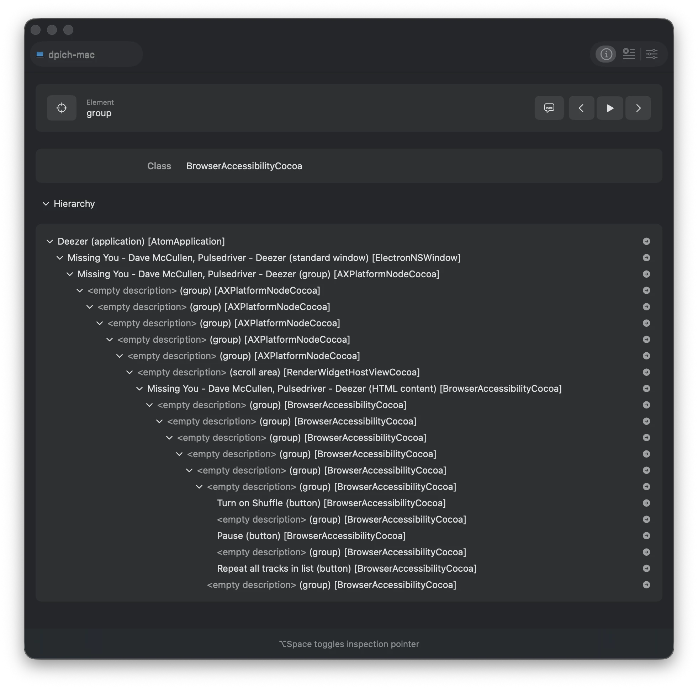Click the clear element list icon
The image size is (698, 689).
629,54
